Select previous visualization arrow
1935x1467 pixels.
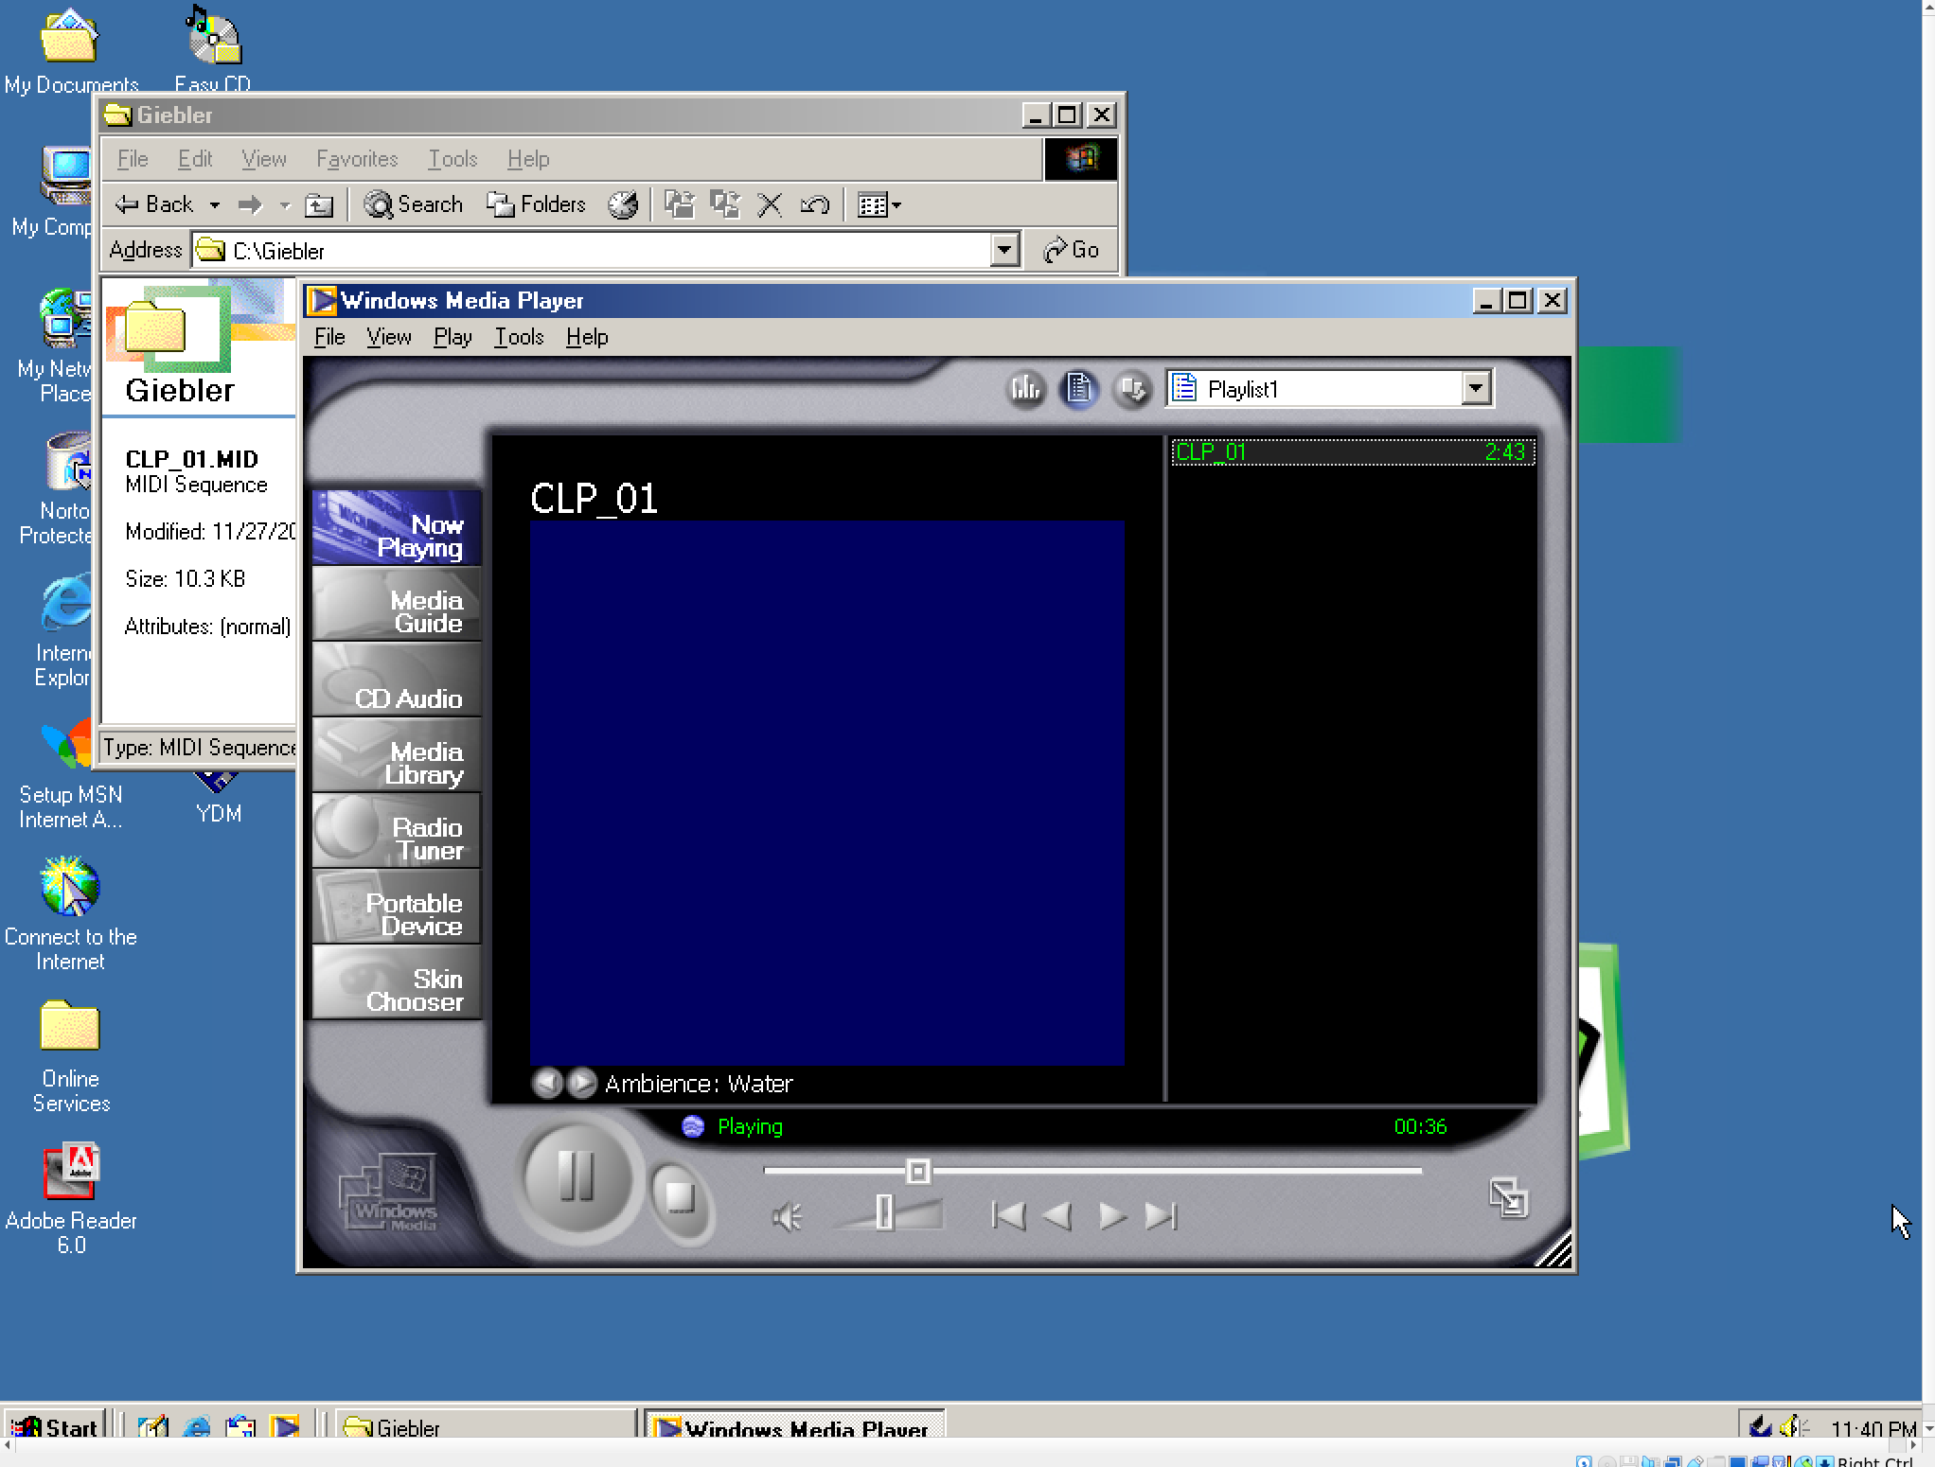coord(546,1083)
